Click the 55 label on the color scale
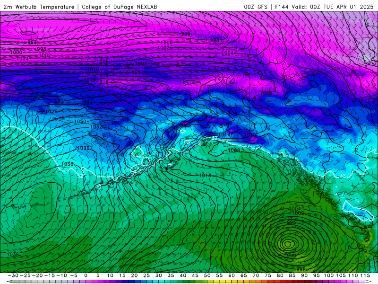This screenshot has height=284, width=378. click(219, 275)
